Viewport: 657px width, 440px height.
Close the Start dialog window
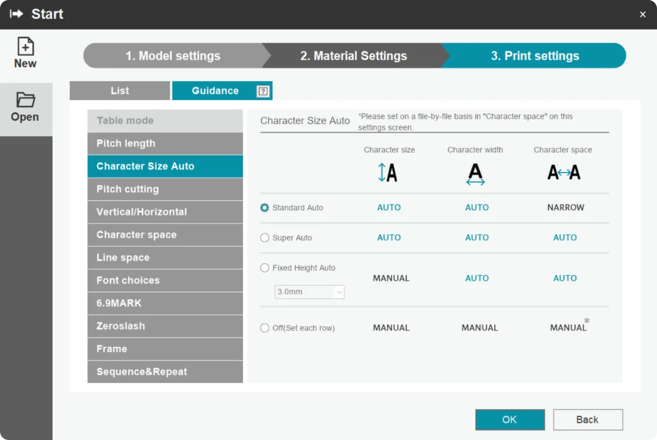[643, 15]
